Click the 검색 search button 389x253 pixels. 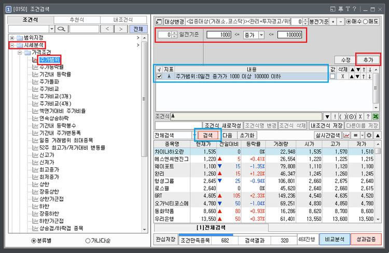pyautogui.click(x=207, y=135)
